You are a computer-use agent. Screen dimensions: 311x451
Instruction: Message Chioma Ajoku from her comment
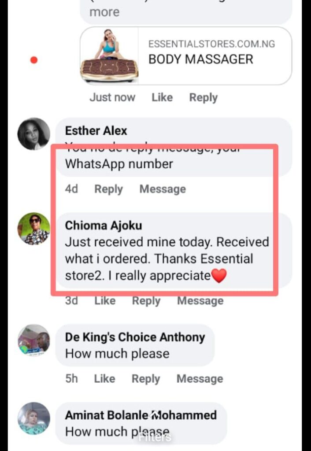point(200,301)
